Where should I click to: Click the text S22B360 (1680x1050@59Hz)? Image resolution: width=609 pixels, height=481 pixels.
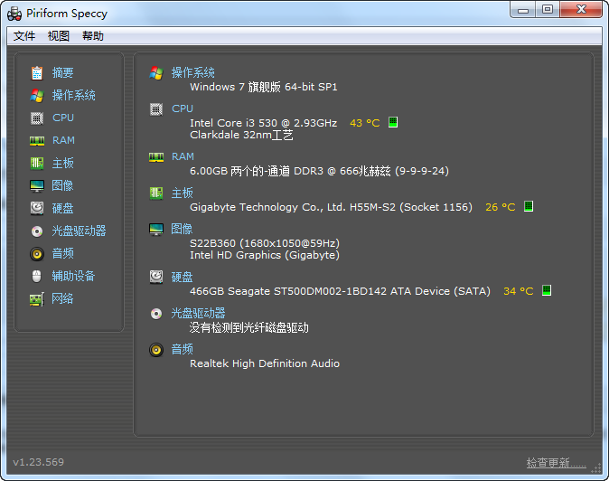click(x=265, y=243)
